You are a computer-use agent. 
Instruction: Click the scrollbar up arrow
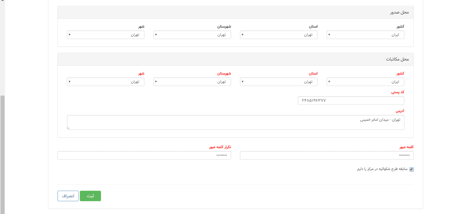[x=2, y=1]
